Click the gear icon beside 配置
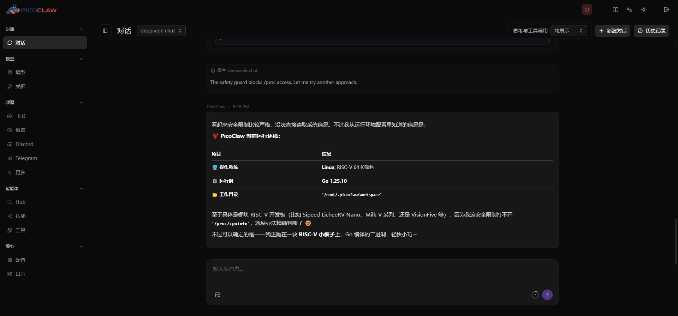 pyautogui.click(x=10, y=260)
